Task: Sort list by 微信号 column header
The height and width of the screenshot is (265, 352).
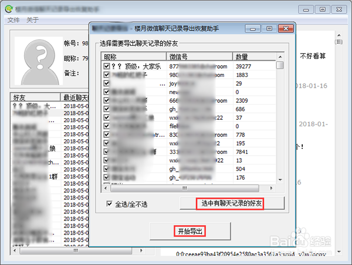Action: [x=199, y=56]
